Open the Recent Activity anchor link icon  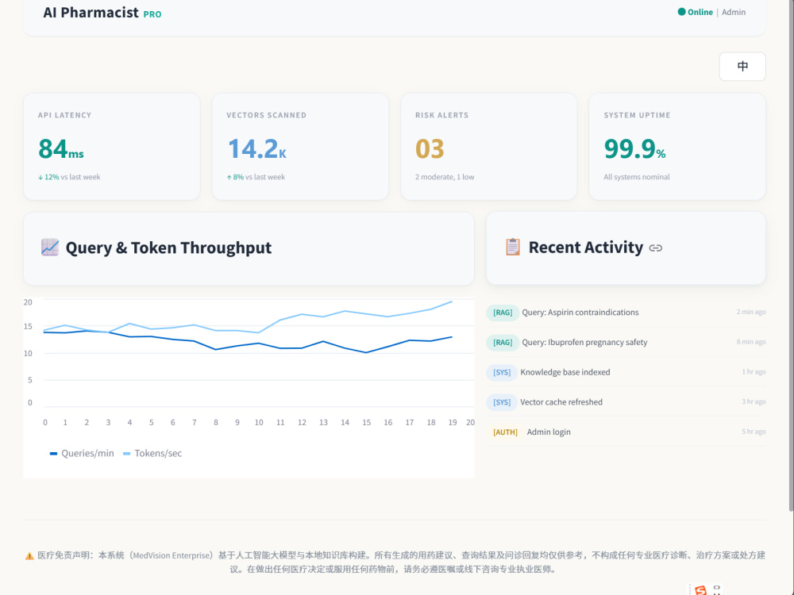[656, 248]
